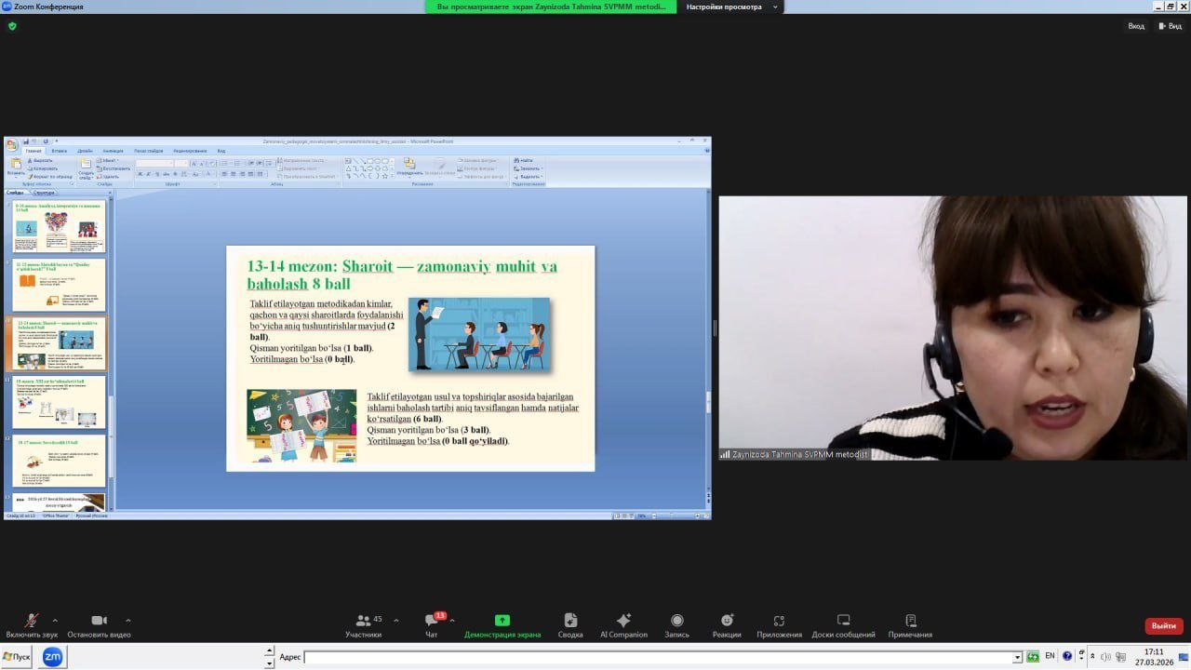Open the Вид layout menu
Screen dimensions: 1191x670
(x=1170, y=26)
